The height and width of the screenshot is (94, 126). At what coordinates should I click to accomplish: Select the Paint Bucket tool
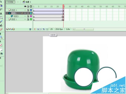click(x=1, y=25)
